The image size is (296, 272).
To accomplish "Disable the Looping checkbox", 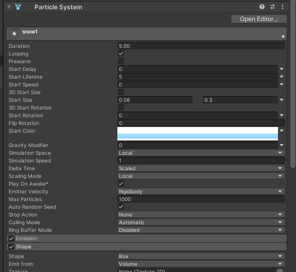I will (121, 53).
